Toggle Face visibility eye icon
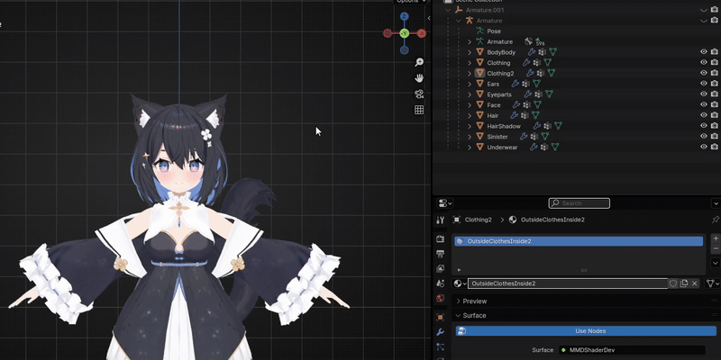Image resolution: width=721 pixels, height=360 pixels. pos(704,104)
